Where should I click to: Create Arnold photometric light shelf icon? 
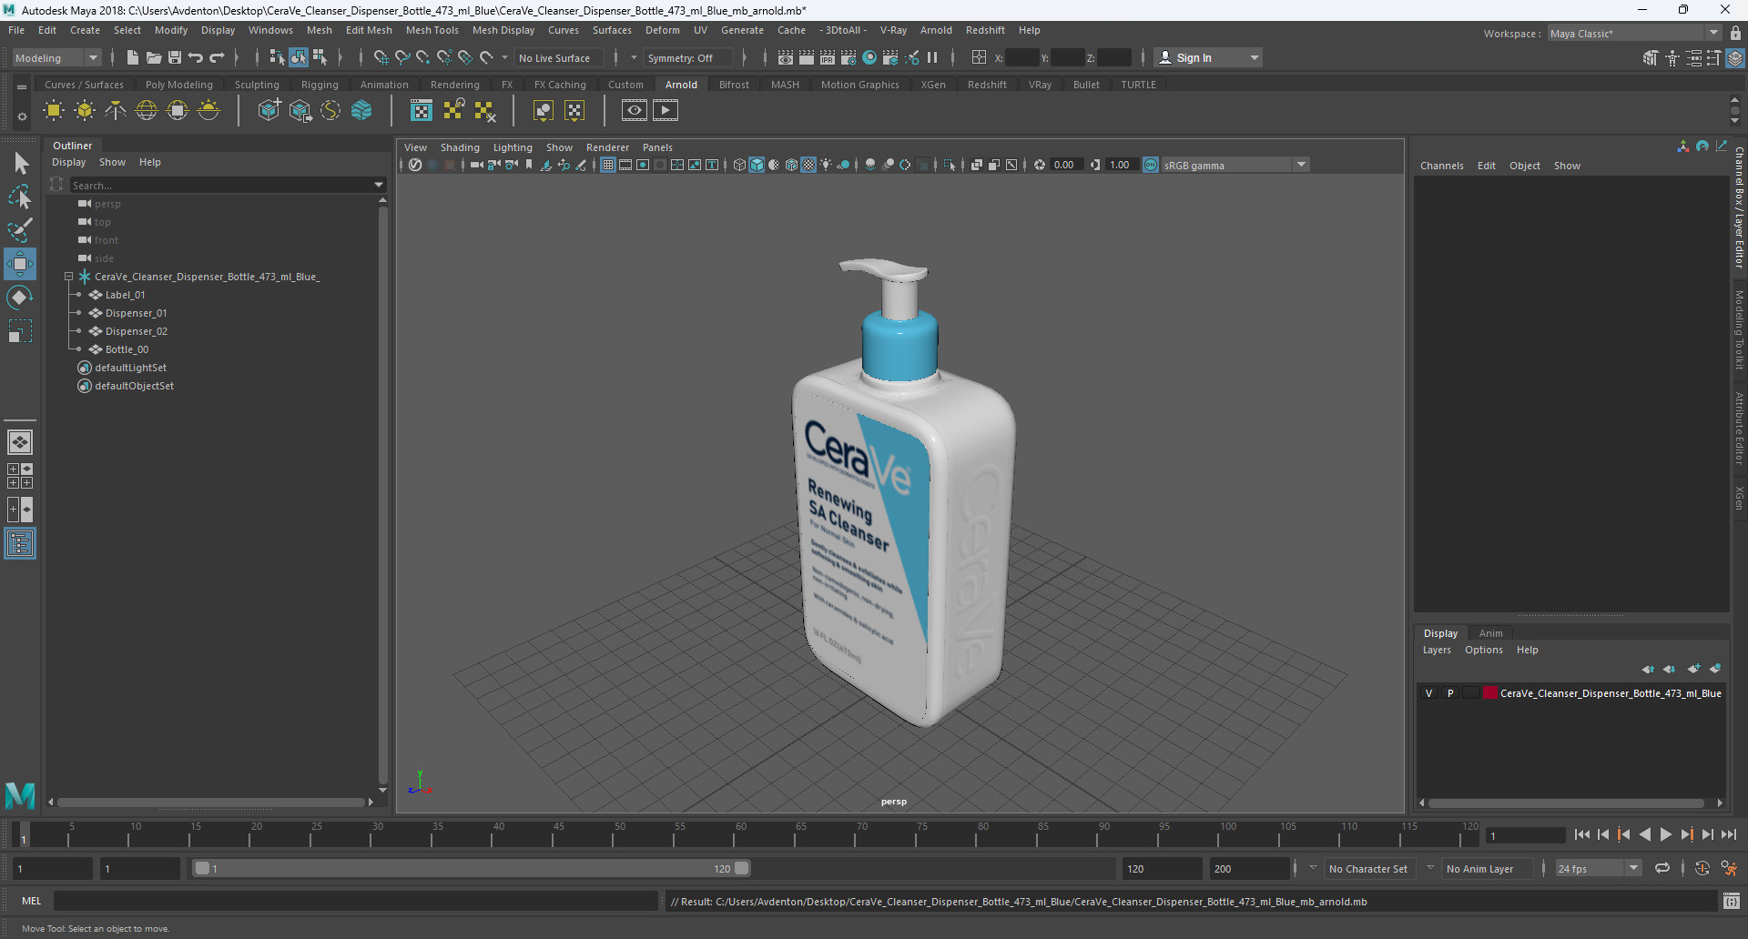116,111
